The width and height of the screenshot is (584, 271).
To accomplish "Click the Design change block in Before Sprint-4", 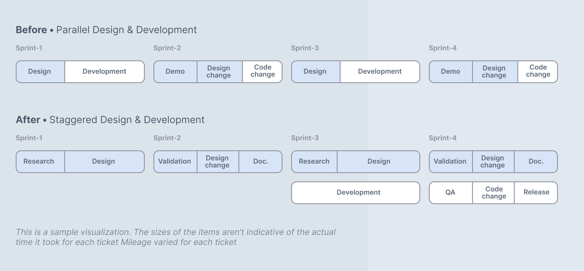I will (x=495, y=72).
